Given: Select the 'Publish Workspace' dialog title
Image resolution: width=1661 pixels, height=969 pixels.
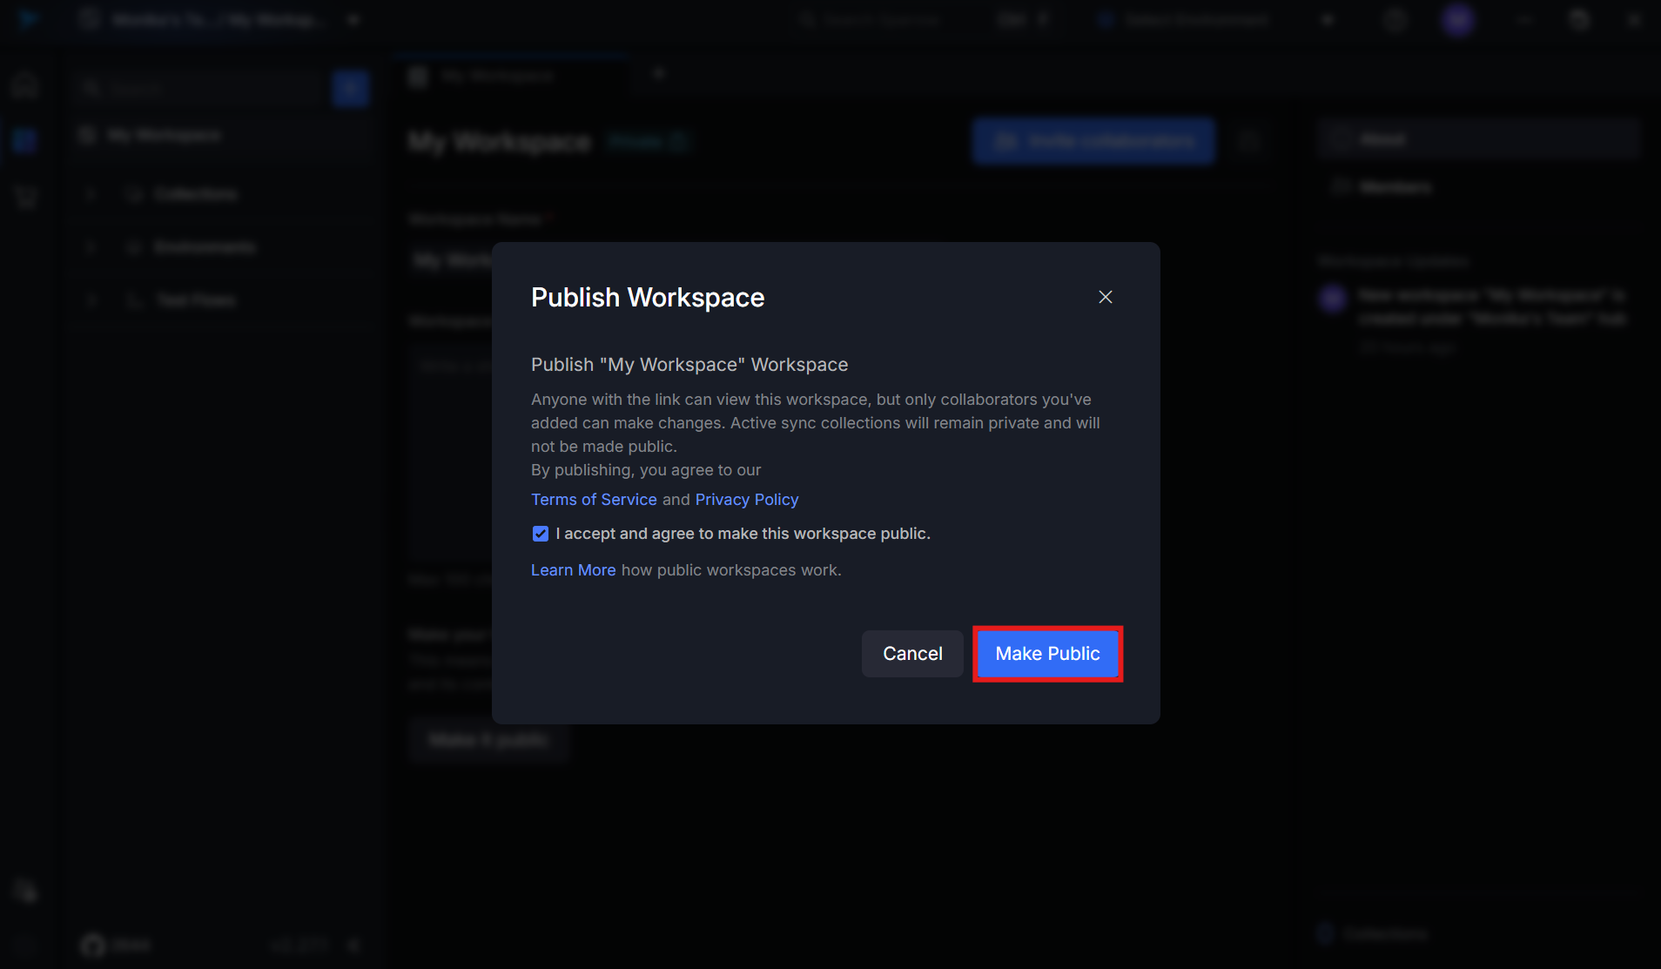Looking at the screenshot, I should coord(648,298).
